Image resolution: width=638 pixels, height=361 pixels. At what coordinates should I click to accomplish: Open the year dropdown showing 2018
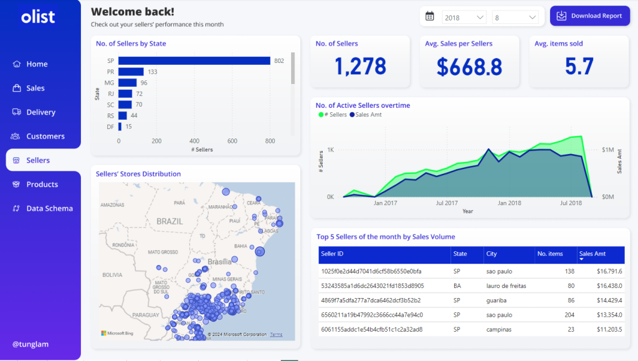464,17
